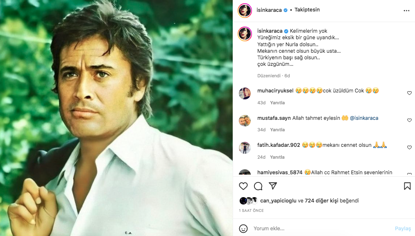Screen dimensions: 415x236
Task: Like muhaciryuksel's comment with the heart toggle
Action: click(409, 93)
